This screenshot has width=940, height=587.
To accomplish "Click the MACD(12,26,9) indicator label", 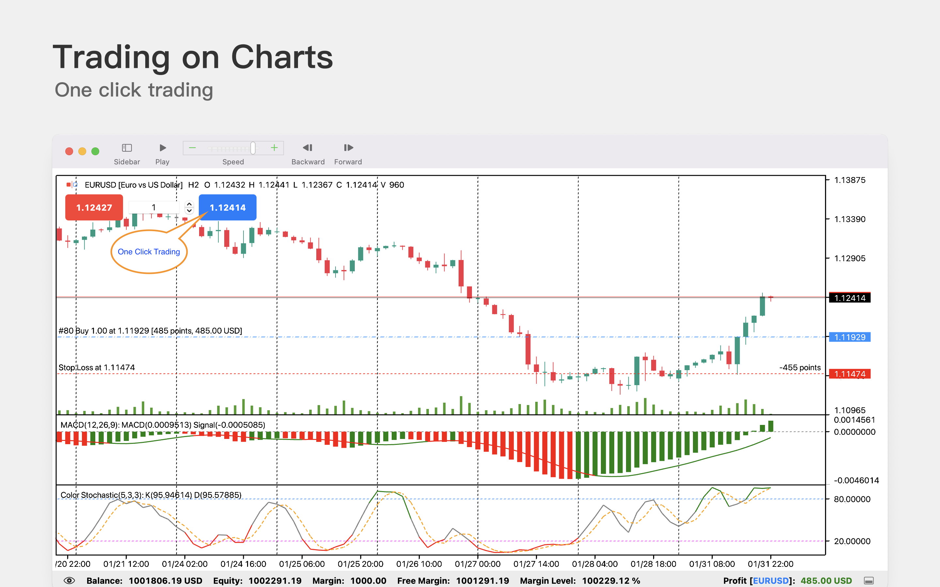I will [x=163, y=425].
